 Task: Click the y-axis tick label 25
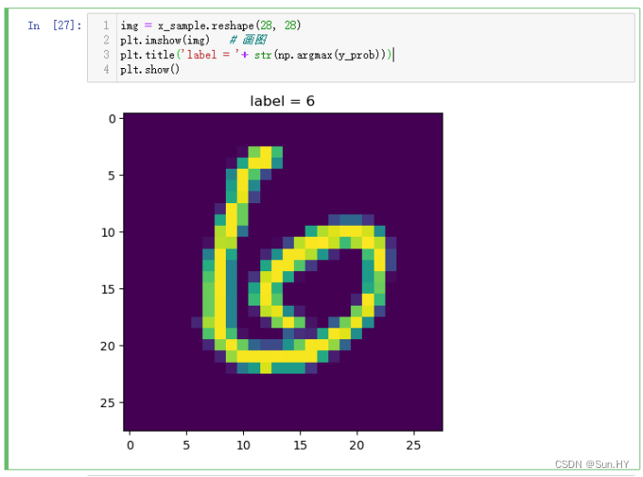[x=108, y=403]
